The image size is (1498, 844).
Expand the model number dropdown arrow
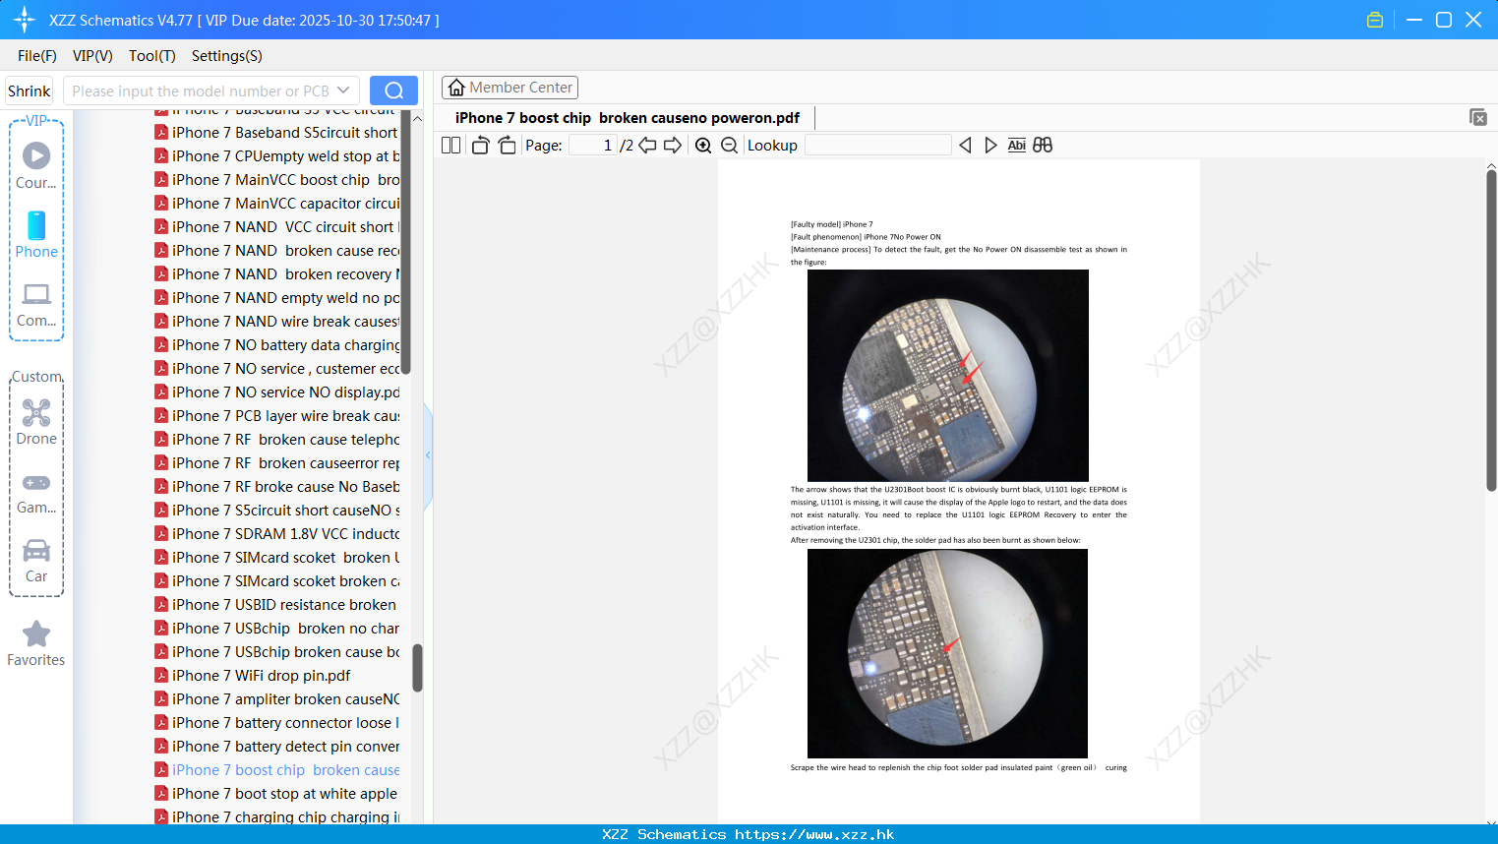343,90
